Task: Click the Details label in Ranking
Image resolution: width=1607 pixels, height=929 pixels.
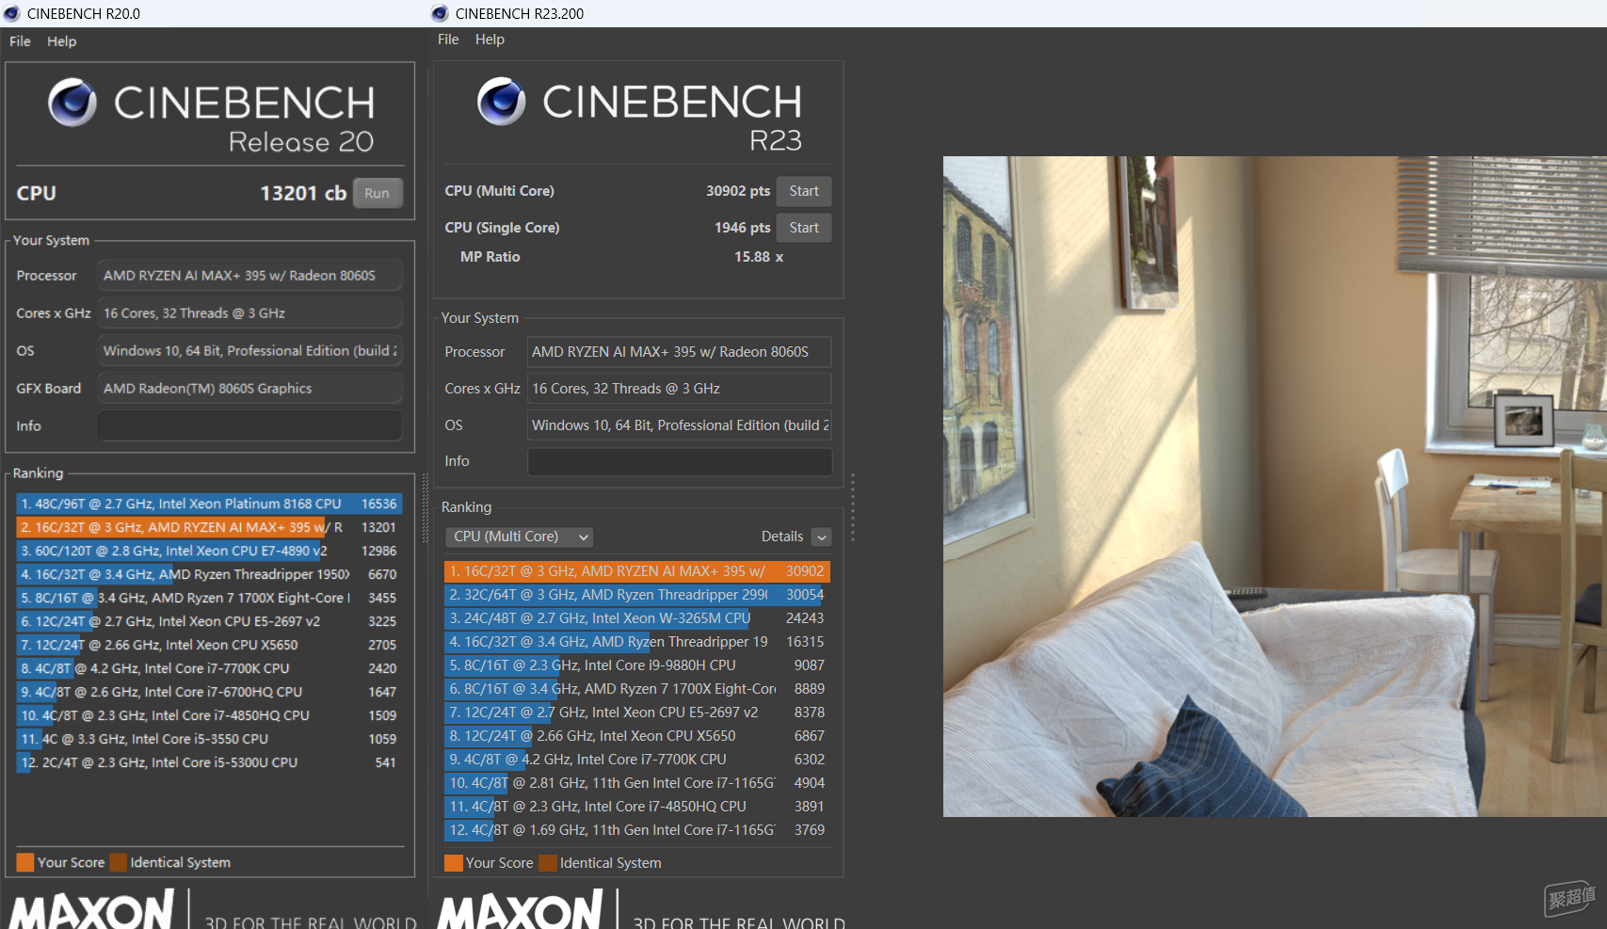Action: pos(782,537)
